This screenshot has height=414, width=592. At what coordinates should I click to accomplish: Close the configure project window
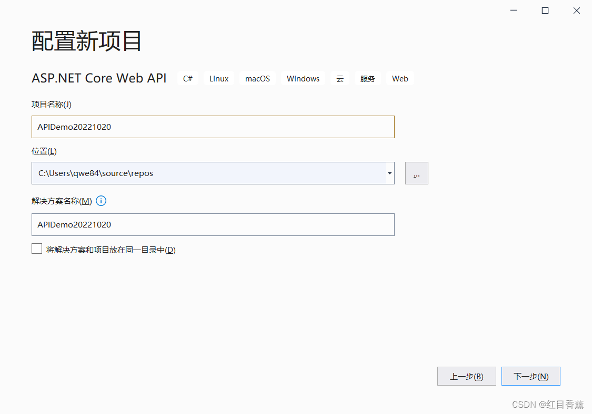click(577, 11)
